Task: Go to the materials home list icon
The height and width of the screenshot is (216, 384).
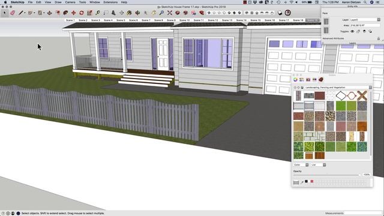Action: (x=302, y=88)
